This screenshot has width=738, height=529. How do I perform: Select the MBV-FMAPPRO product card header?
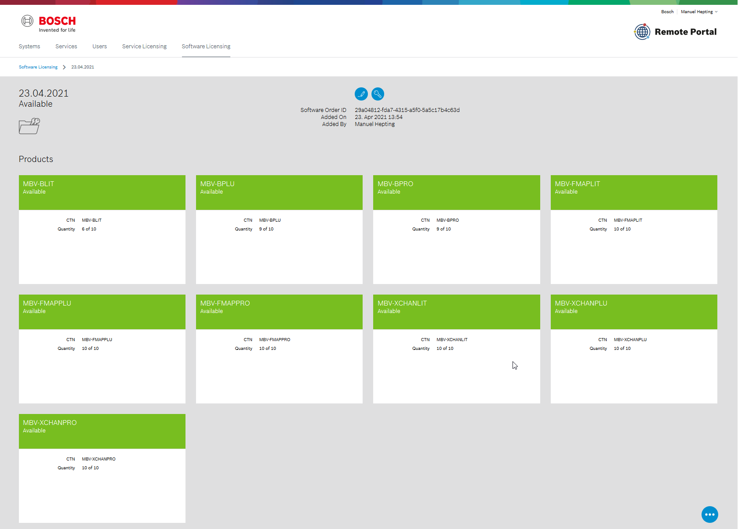coord(280,312)
